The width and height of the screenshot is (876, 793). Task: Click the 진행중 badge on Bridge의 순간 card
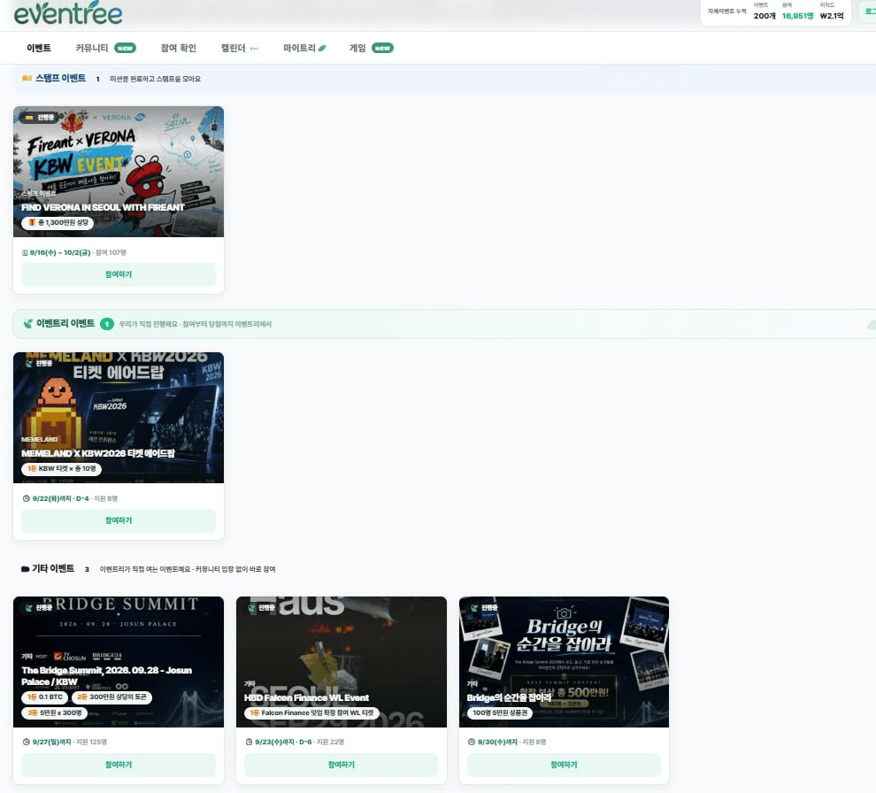[485, 607]
